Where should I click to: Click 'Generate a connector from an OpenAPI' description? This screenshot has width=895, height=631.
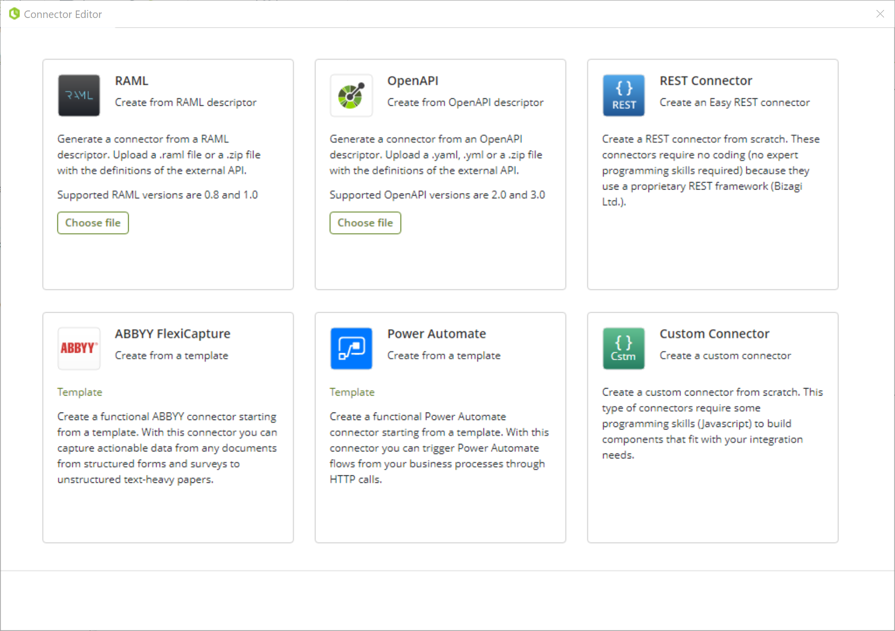[436, 155]
